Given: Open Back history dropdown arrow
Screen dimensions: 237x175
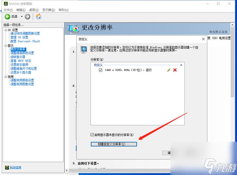Looking at the screenshot, I should pos(21,17).
